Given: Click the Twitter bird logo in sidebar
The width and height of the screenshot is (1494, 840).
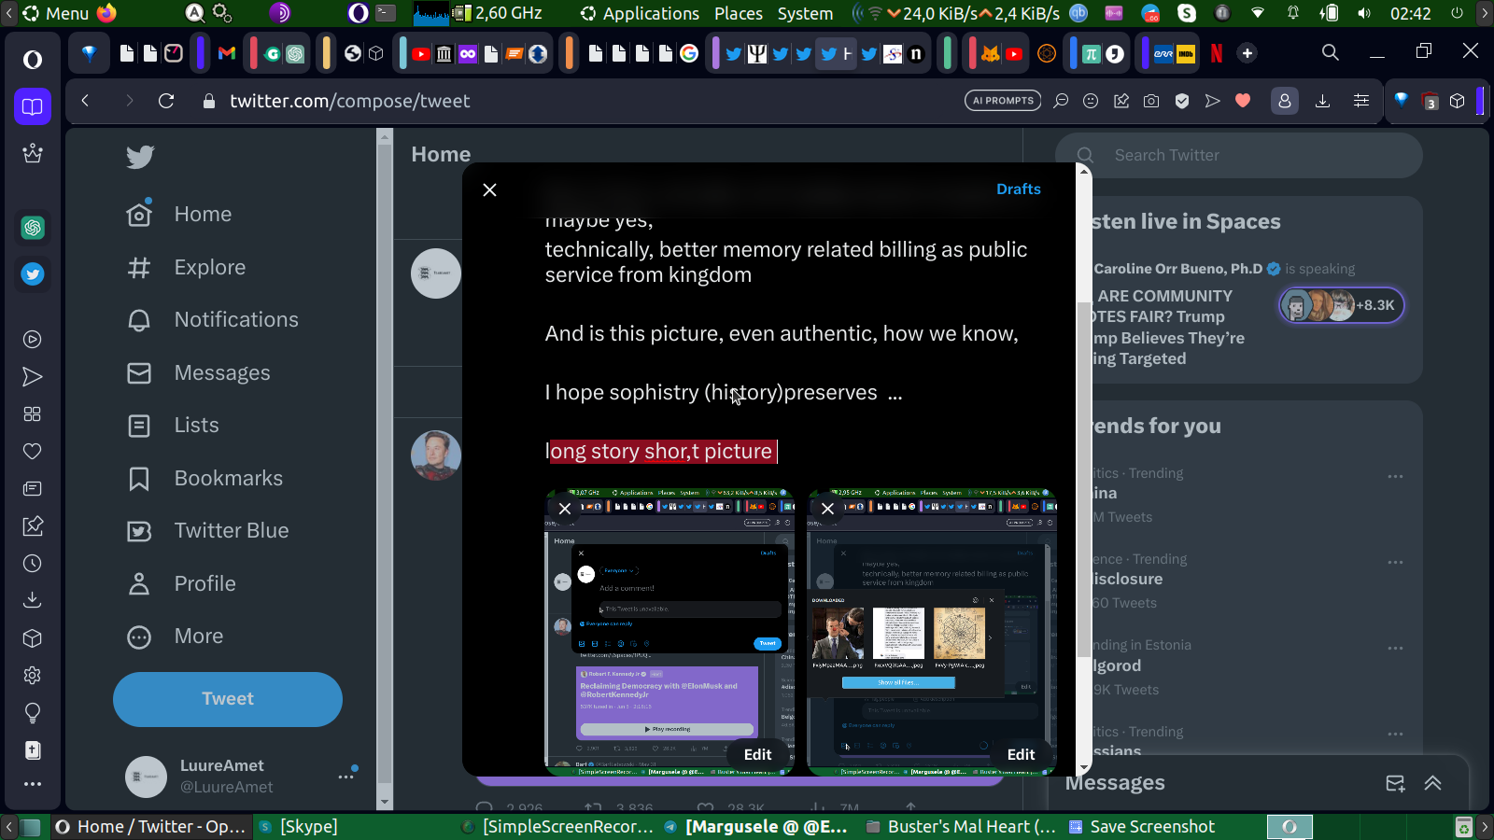Looking at the screenshot, I should point(140,157).
